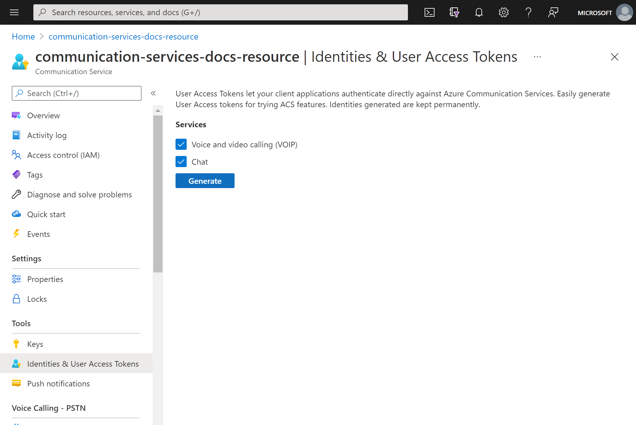Click the communication-services-docs-resource breadcrumb link

point(123,36)
